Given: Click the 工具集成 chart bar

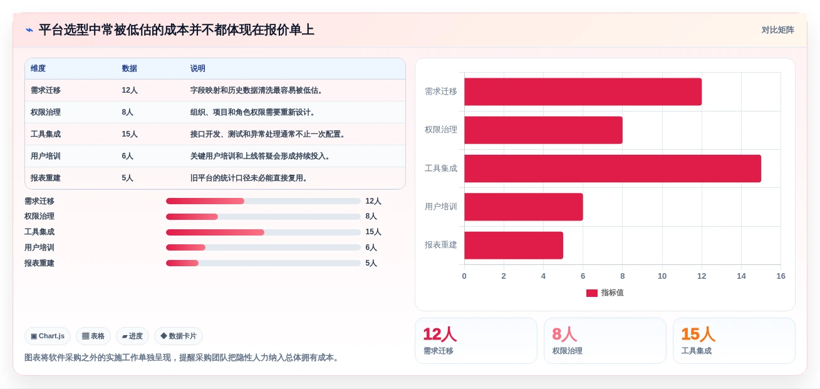Looking at the screenshot, I should (x=613, y=169).
